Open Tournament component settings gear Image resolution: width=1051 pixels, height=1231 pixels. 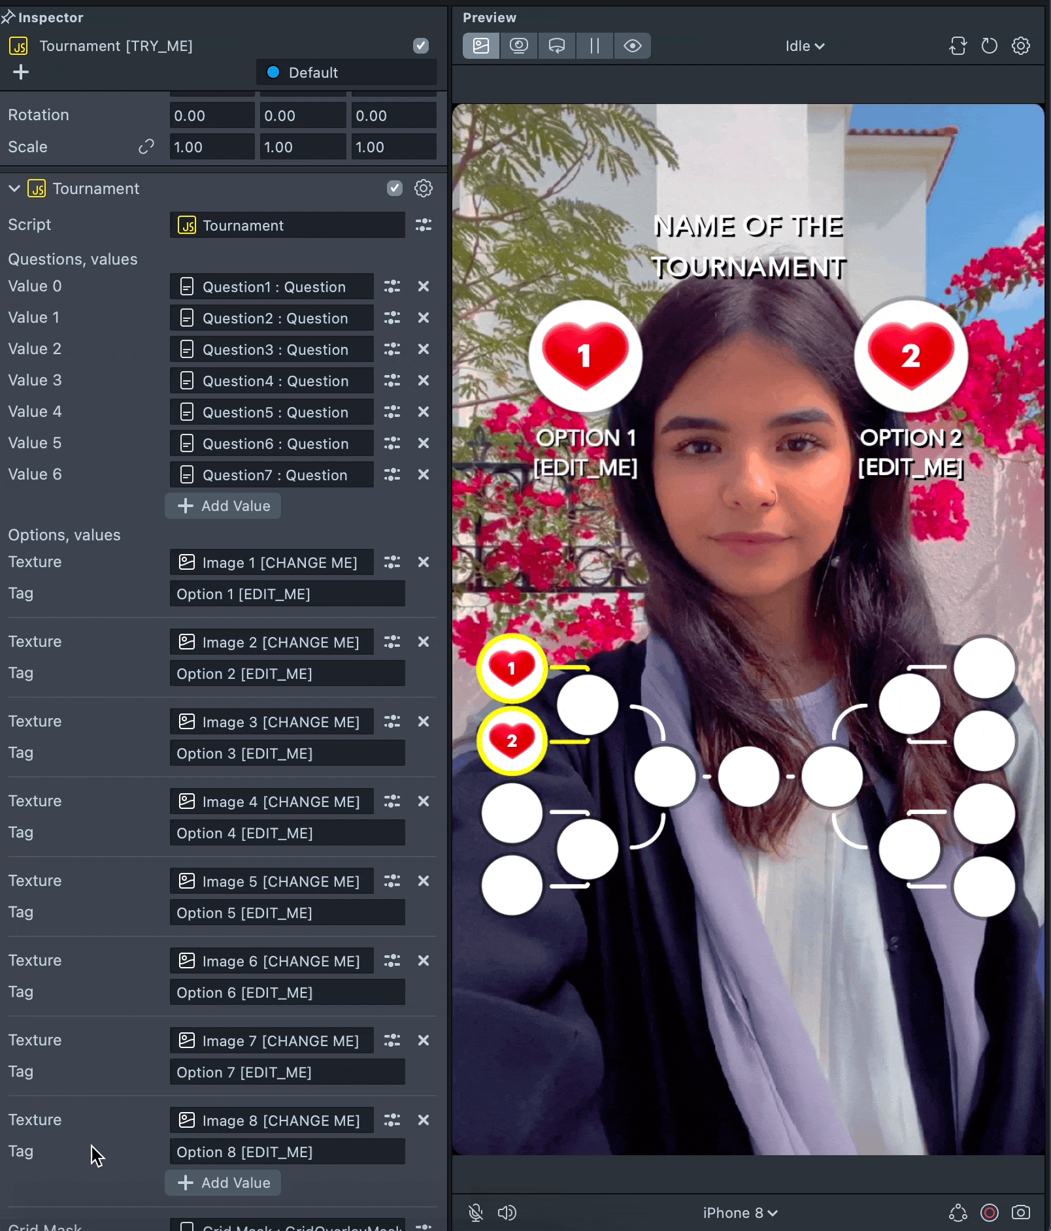pos(424,188)
